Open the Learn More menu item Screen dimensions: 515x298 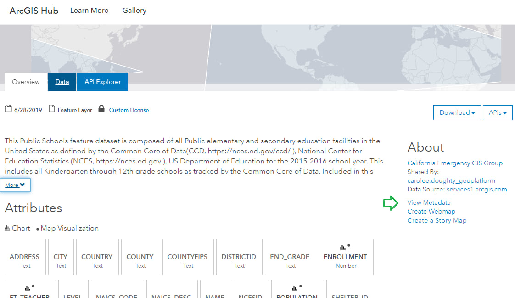point(89,11)
